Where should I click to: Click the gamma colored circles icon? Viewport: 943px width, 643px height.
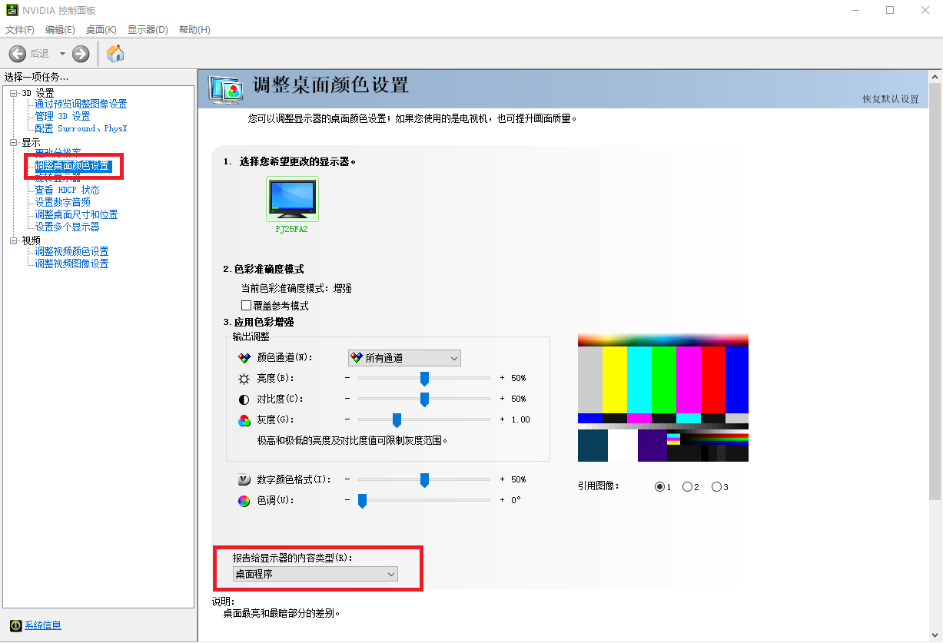[x=244, y=420]
